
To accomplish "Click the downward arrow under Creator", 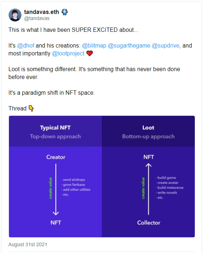I will (x=56, y=189).
